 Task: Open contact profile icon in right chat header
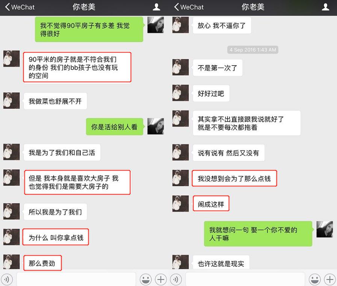325,7
